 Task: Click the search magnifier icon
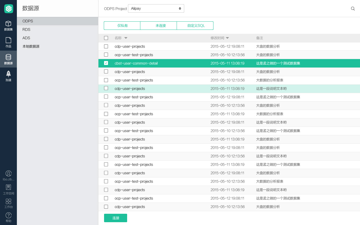tap(353, 9)
